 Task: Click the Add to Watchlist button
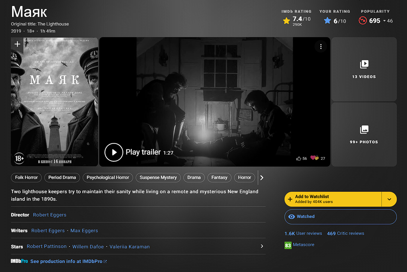click(333, 199)
